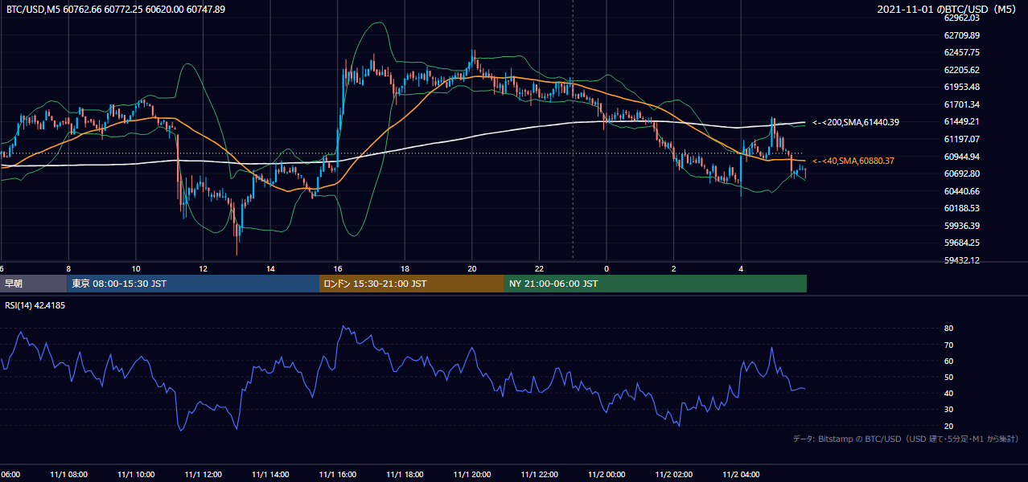Click RSI axis level 80
This screenshot has height=482, width=1028.
click(x=948, y=329)
